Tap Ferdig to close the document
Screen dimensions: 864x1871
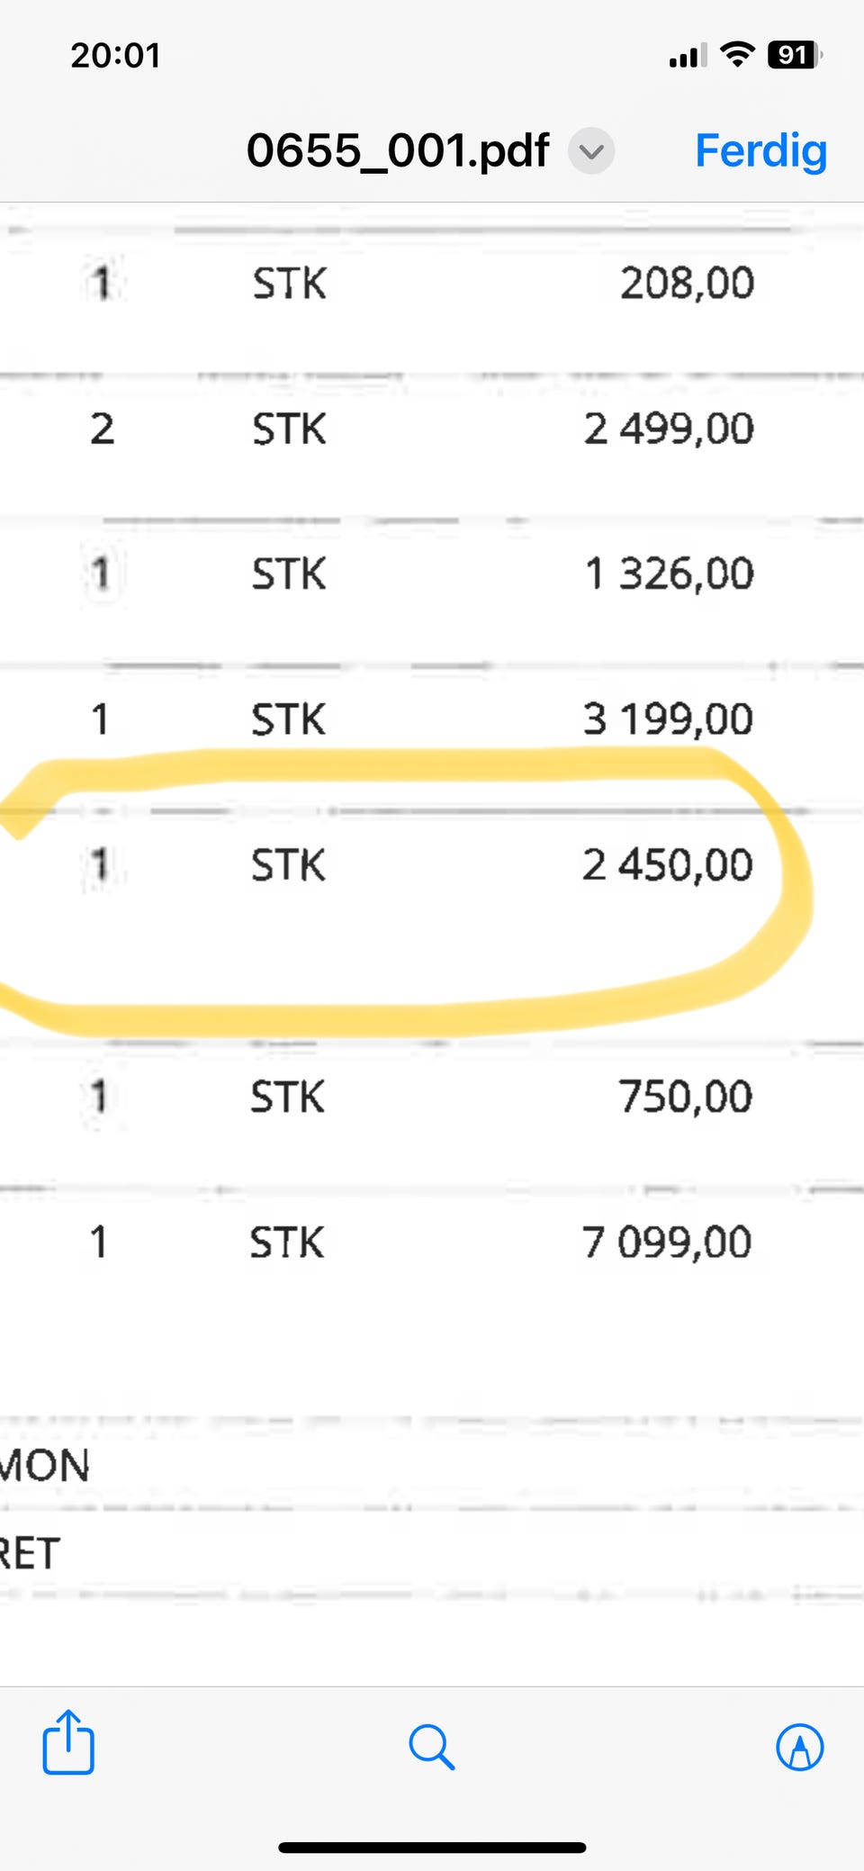pyautogui.click(x=761, y=150)
